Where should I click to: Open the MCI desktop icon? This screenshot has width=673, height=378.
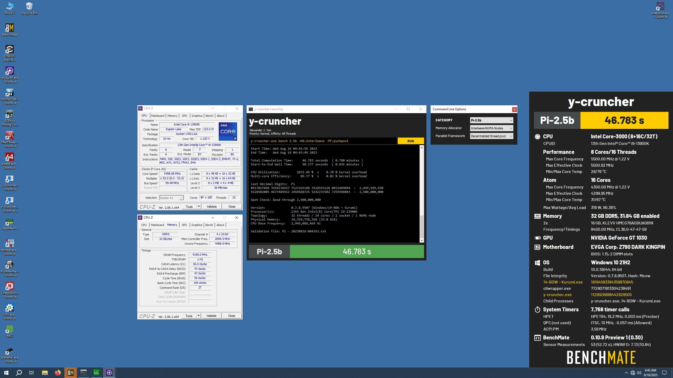tap(9, 331)
